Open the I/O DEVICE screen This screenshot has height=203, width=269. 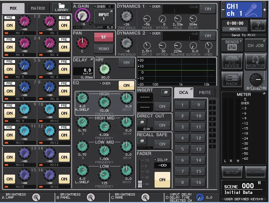[232, 62]
